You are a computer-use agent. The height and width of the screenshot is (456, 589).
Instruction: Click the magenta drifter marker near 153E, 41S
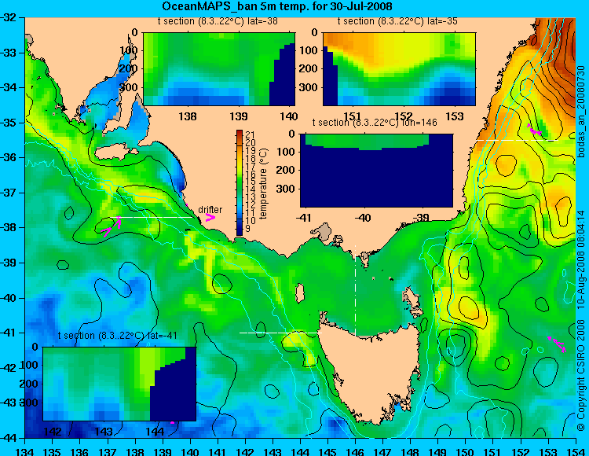coord(557,344)
